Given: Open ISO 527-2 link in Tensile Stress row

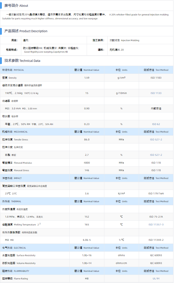Looking at the screenshot, I should 156,140.
